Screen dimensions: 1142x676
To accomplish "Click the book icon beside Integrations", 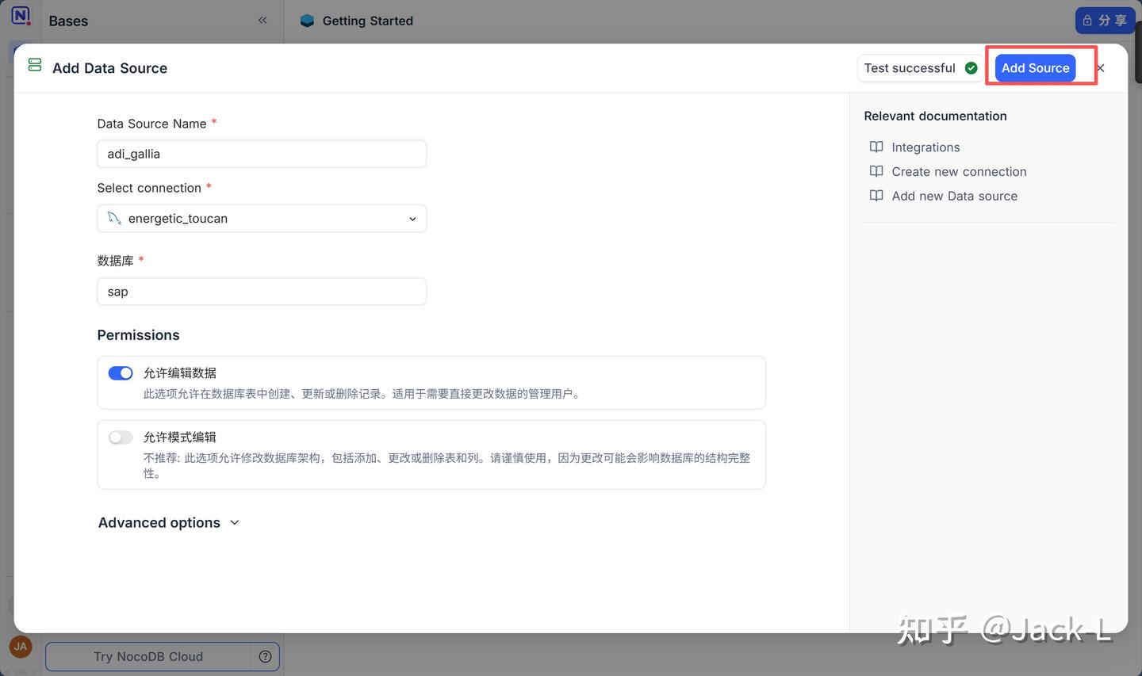I will coord(876,147).
